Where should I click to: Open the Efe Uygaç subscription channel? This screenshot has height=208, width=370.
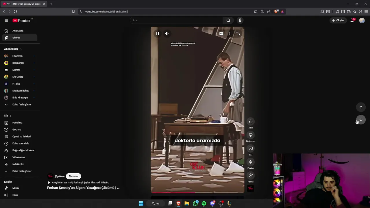[x=20, y=77]
